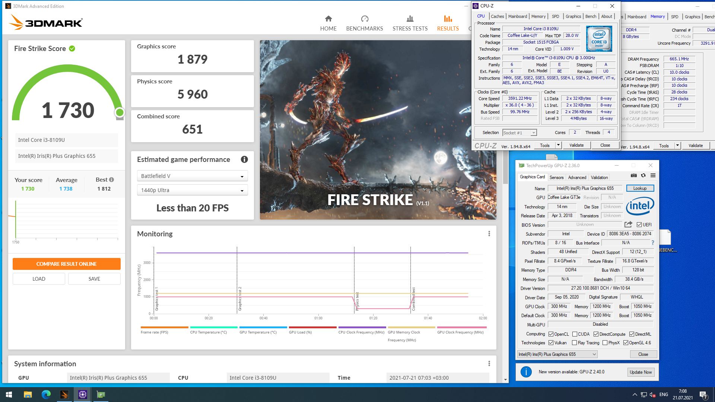The width and height of the screenshot is (715, 402).
Task: Click Validate button in CPU-Z
Action: (576, 145)
